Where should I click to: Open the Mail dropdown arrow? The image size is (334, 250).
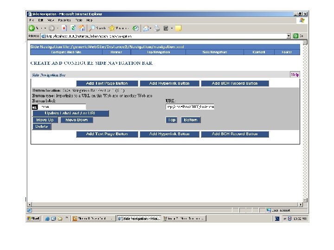pyautogui.click(x=151, y=28)
